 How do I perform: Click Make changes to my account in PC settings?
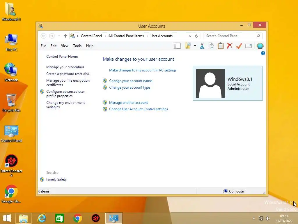(143, 70)
